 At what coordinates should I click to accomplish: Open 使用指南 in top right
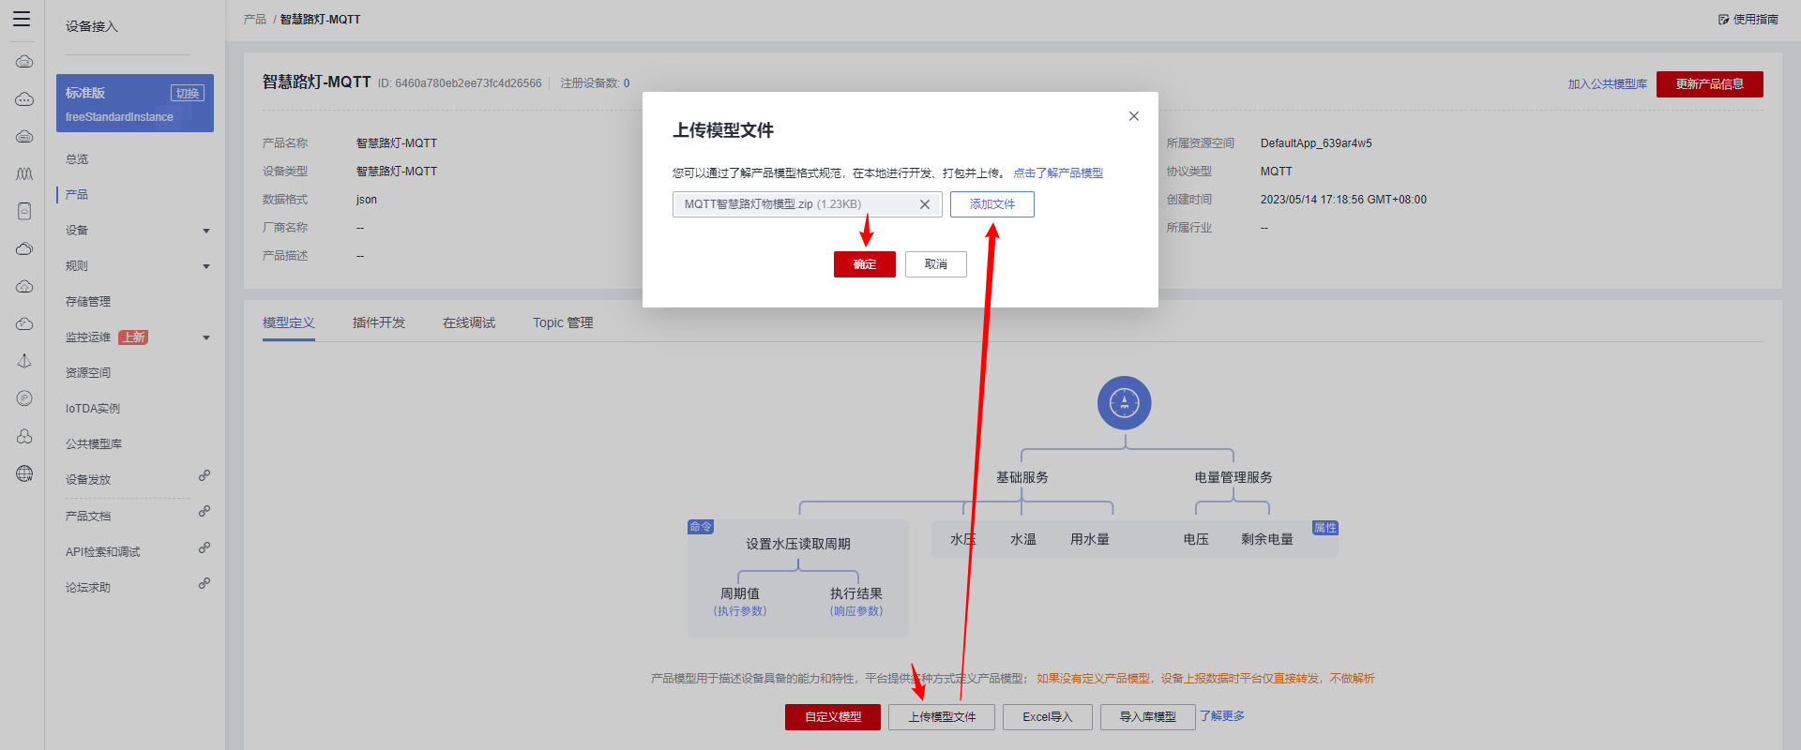pyautogui.click(x=1748, y=19)
